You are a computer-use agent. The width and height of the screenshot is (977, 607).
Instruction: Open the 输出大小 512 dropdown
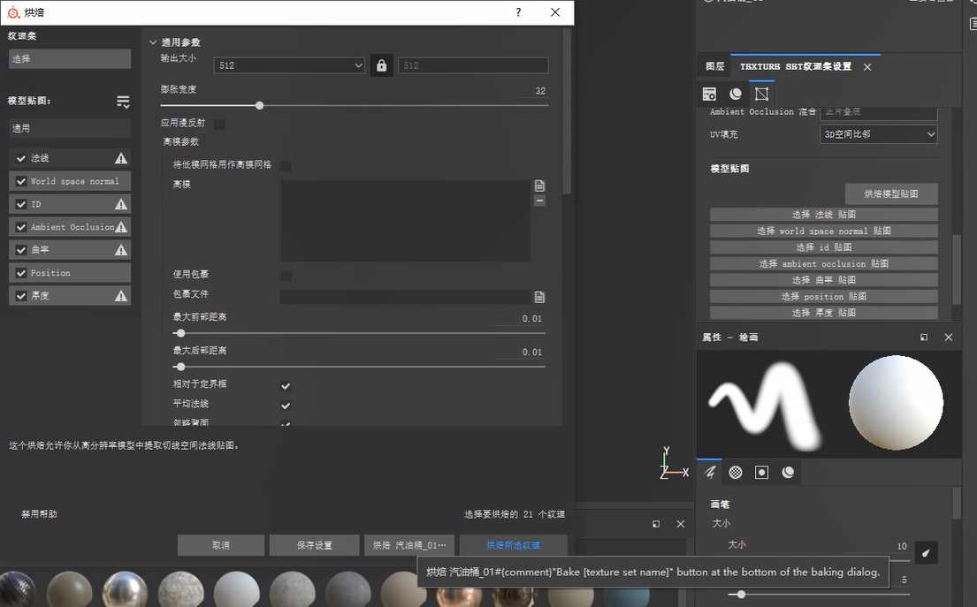(x=289, y=65)
